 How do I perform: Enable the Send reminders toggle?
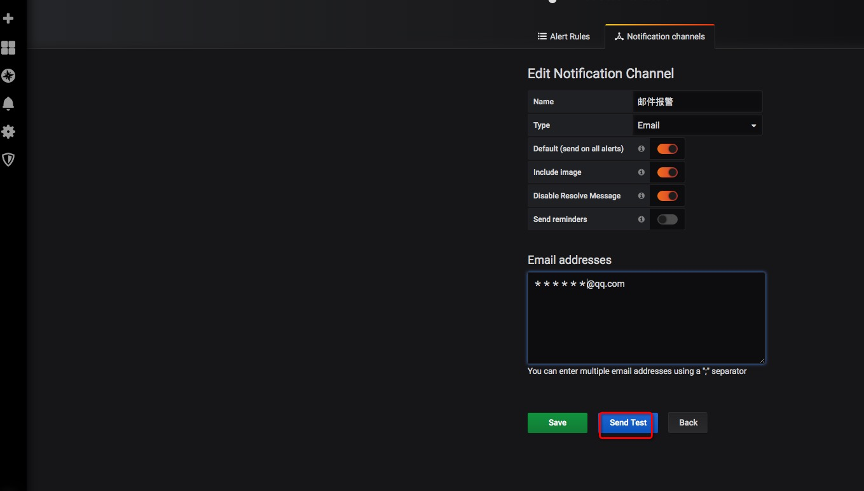(667, 219)
